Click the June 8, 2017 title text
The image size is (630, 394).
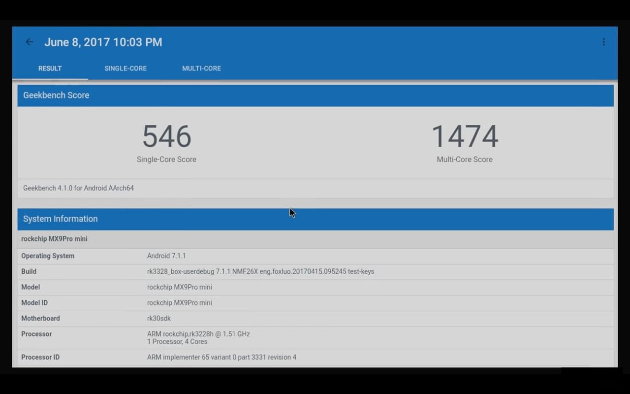coord(103,42)
